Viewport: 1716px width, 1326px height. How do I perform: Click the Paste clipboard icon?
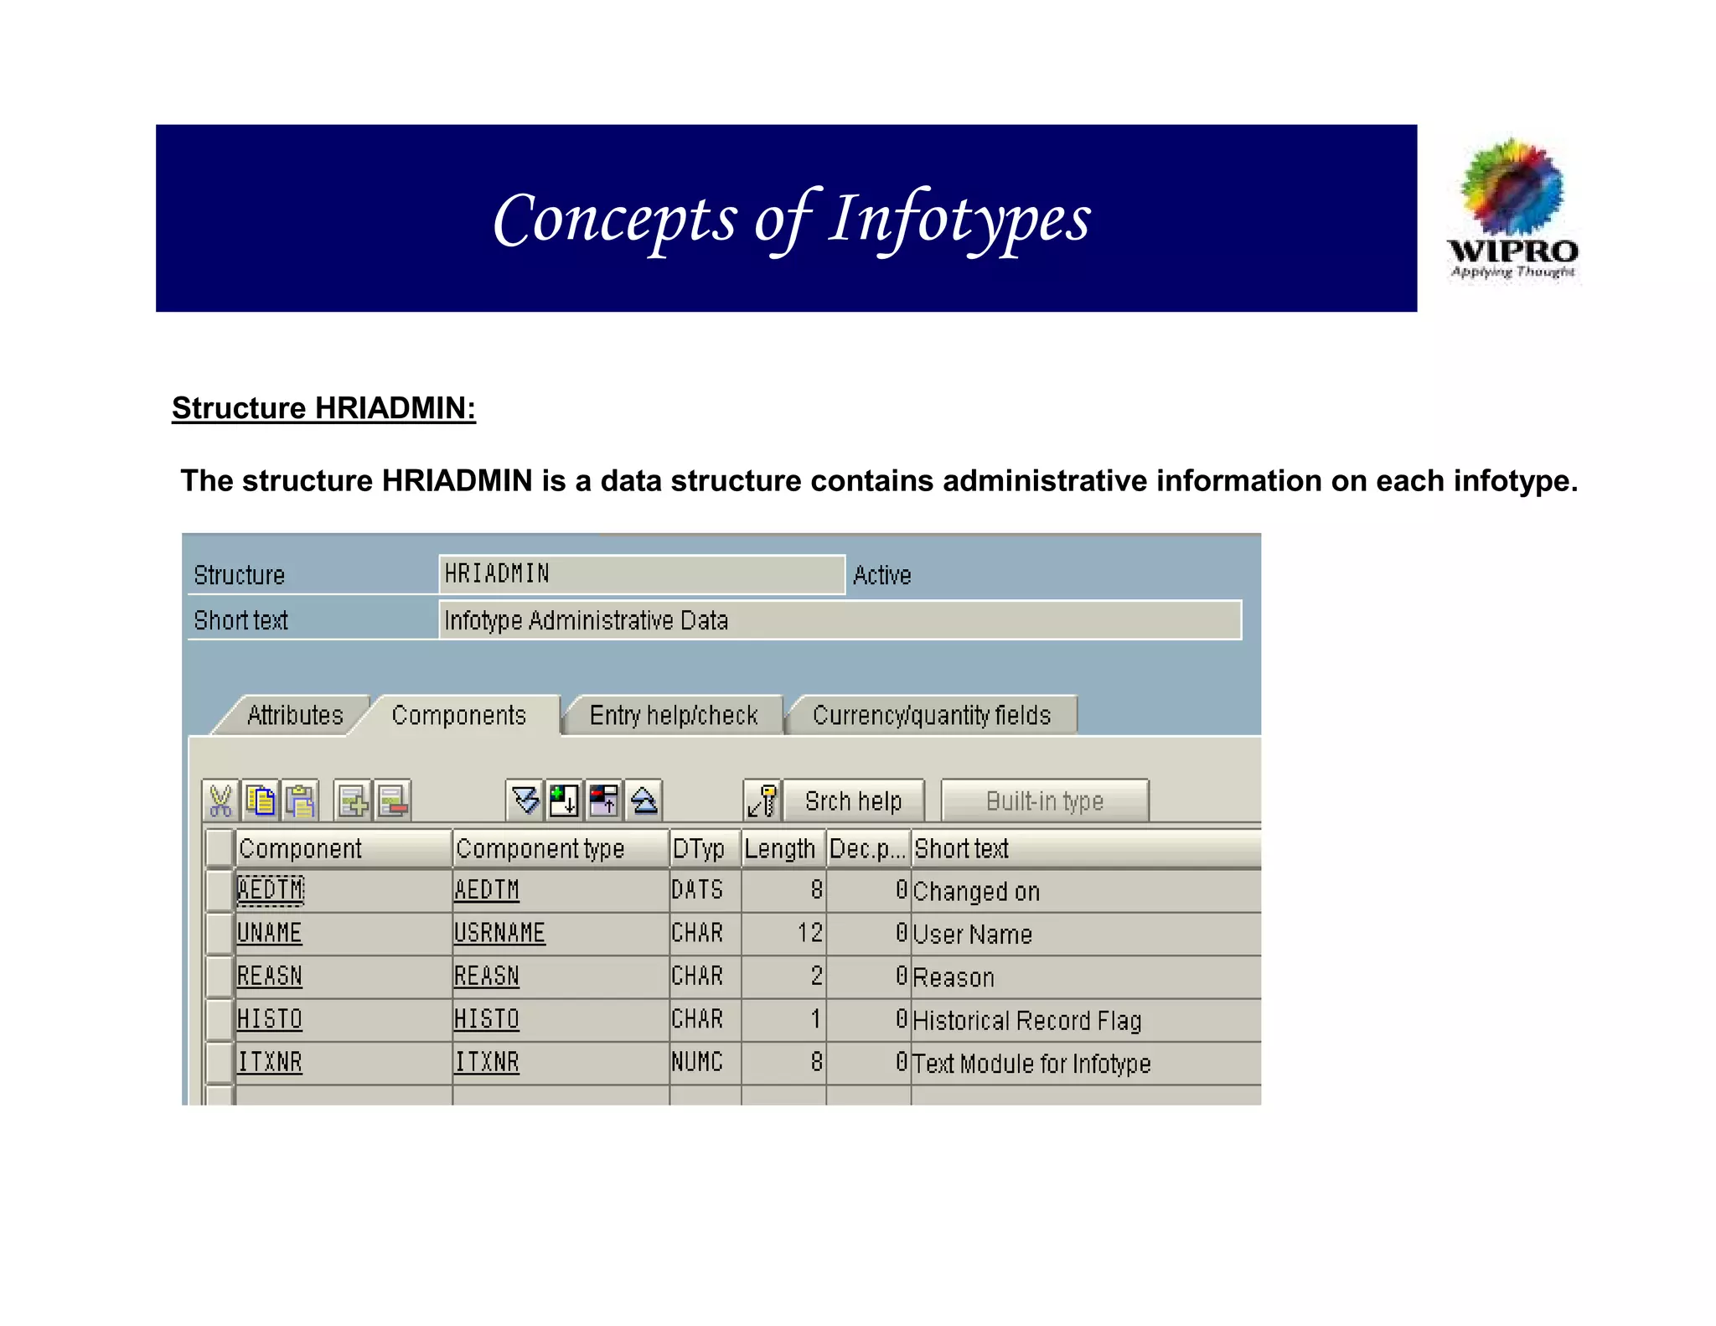click(300, 800)
